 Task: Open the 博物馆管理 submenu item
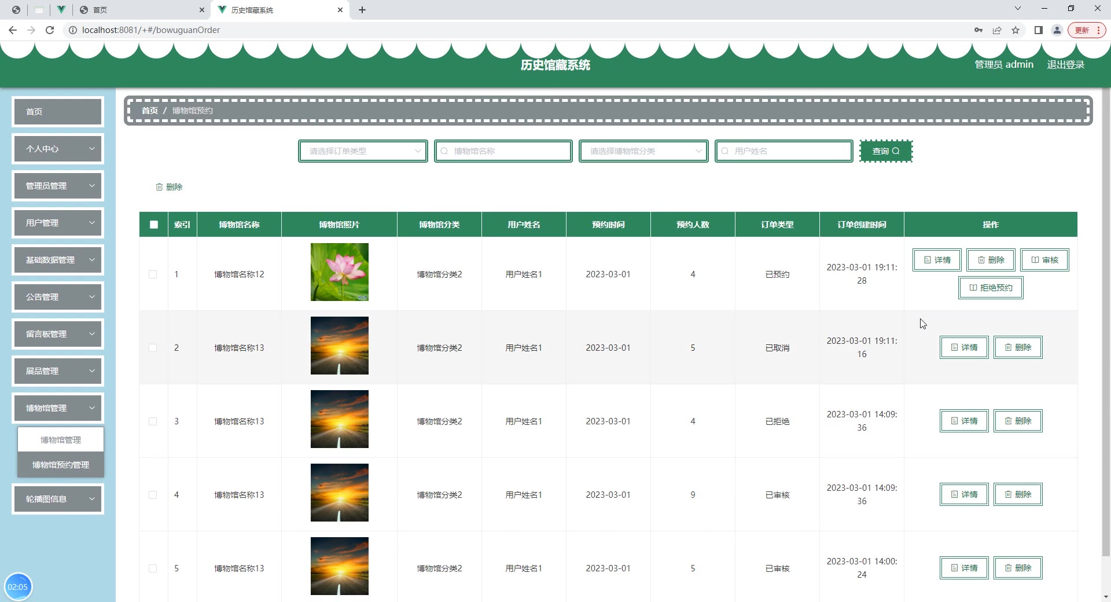pyautogui.click(x=61, y=440)
